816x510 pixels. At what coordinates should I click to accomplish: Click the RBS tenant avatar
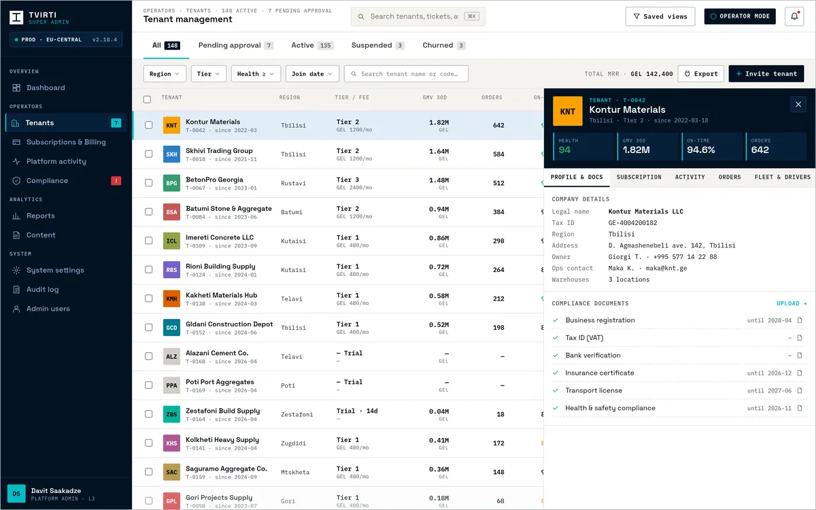pos(171,270)
